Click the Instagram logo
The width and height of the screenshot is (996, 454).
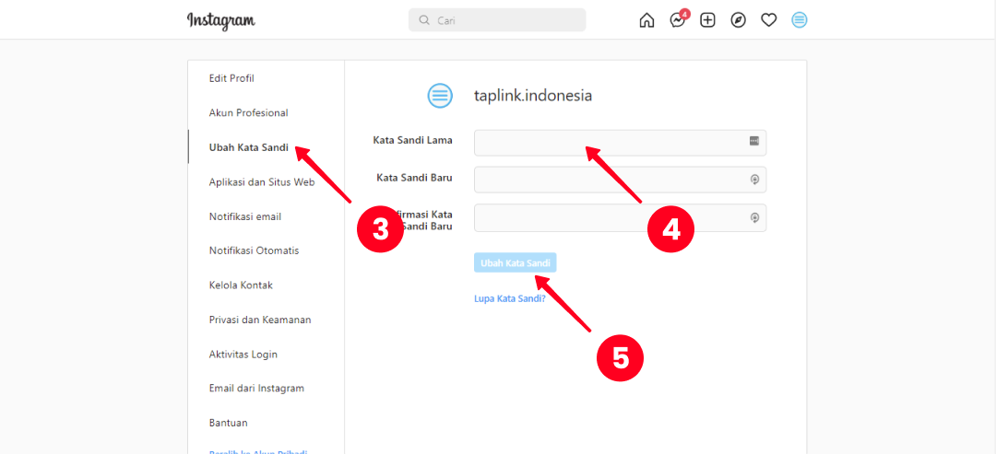221,20
